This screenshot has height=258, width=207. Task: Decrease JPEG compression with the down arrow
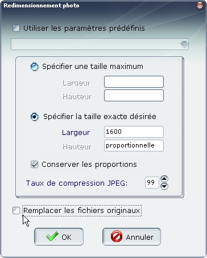click(x=164, y=186)
